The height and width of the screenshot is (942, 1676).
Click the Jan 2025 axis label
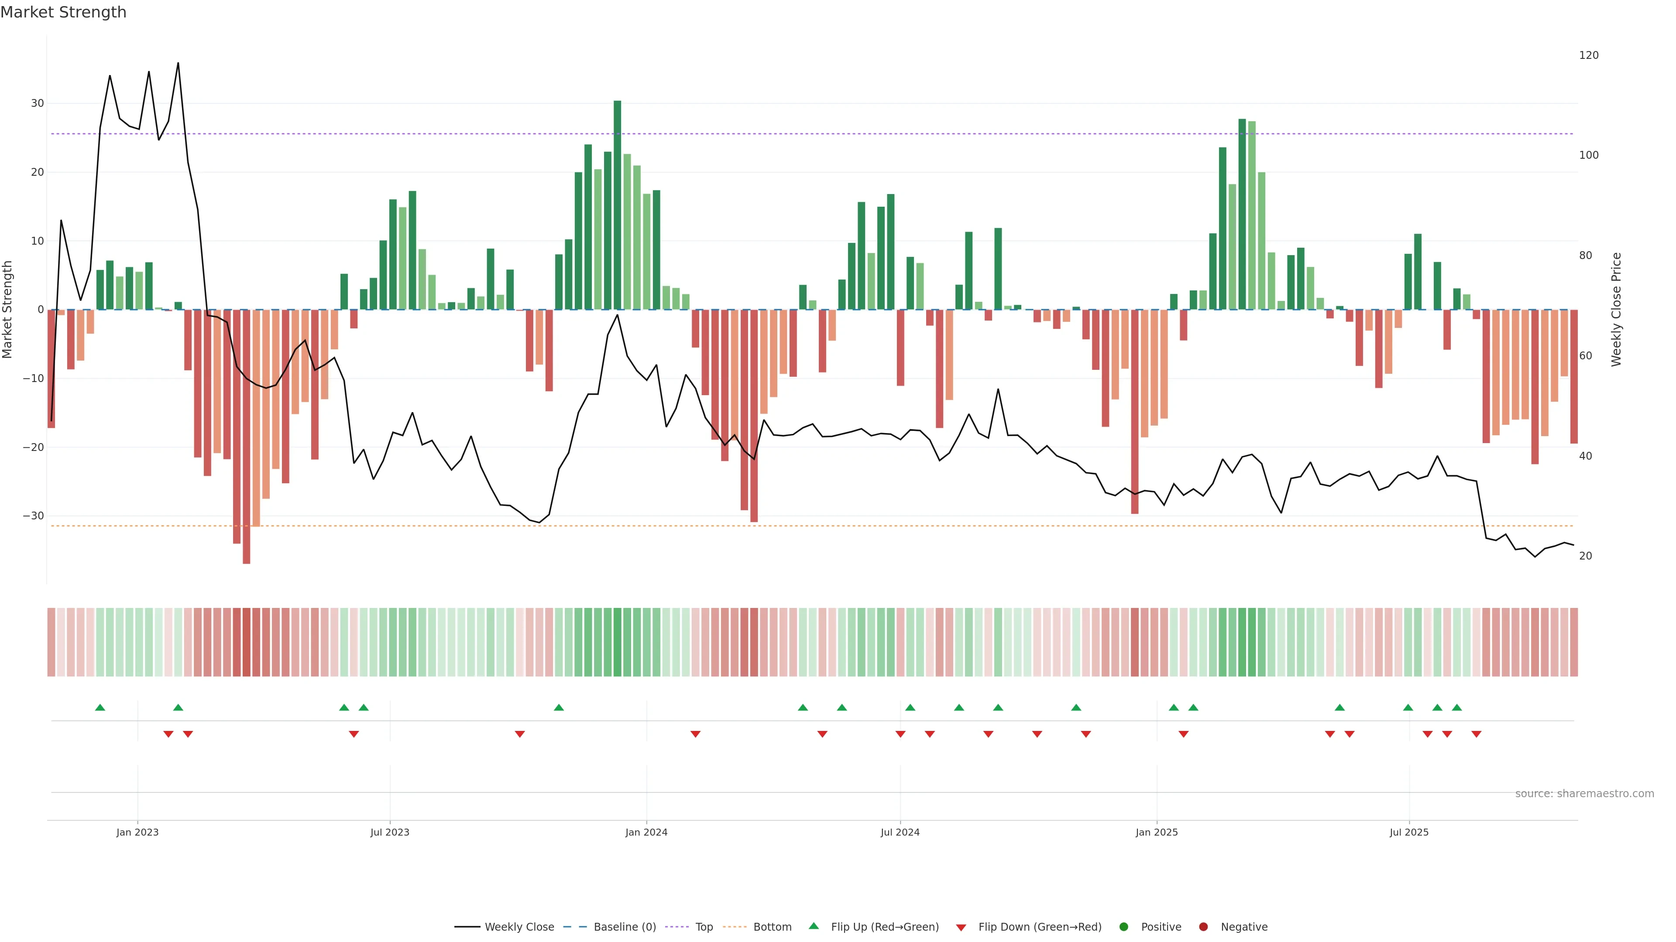coord(1157,832)
